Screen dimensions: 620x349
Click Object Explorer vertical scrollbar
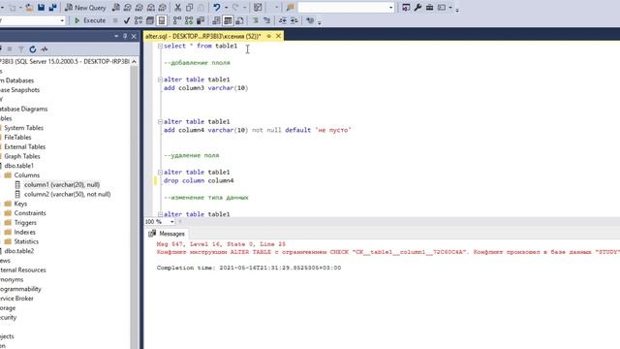tap(134, 204)
